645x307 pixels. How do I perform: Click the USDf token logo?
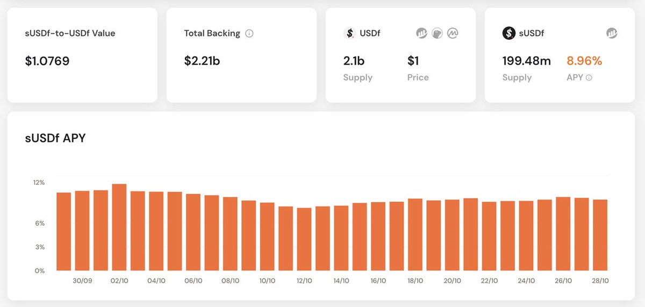pyautogui.click(x=350, y=33)
